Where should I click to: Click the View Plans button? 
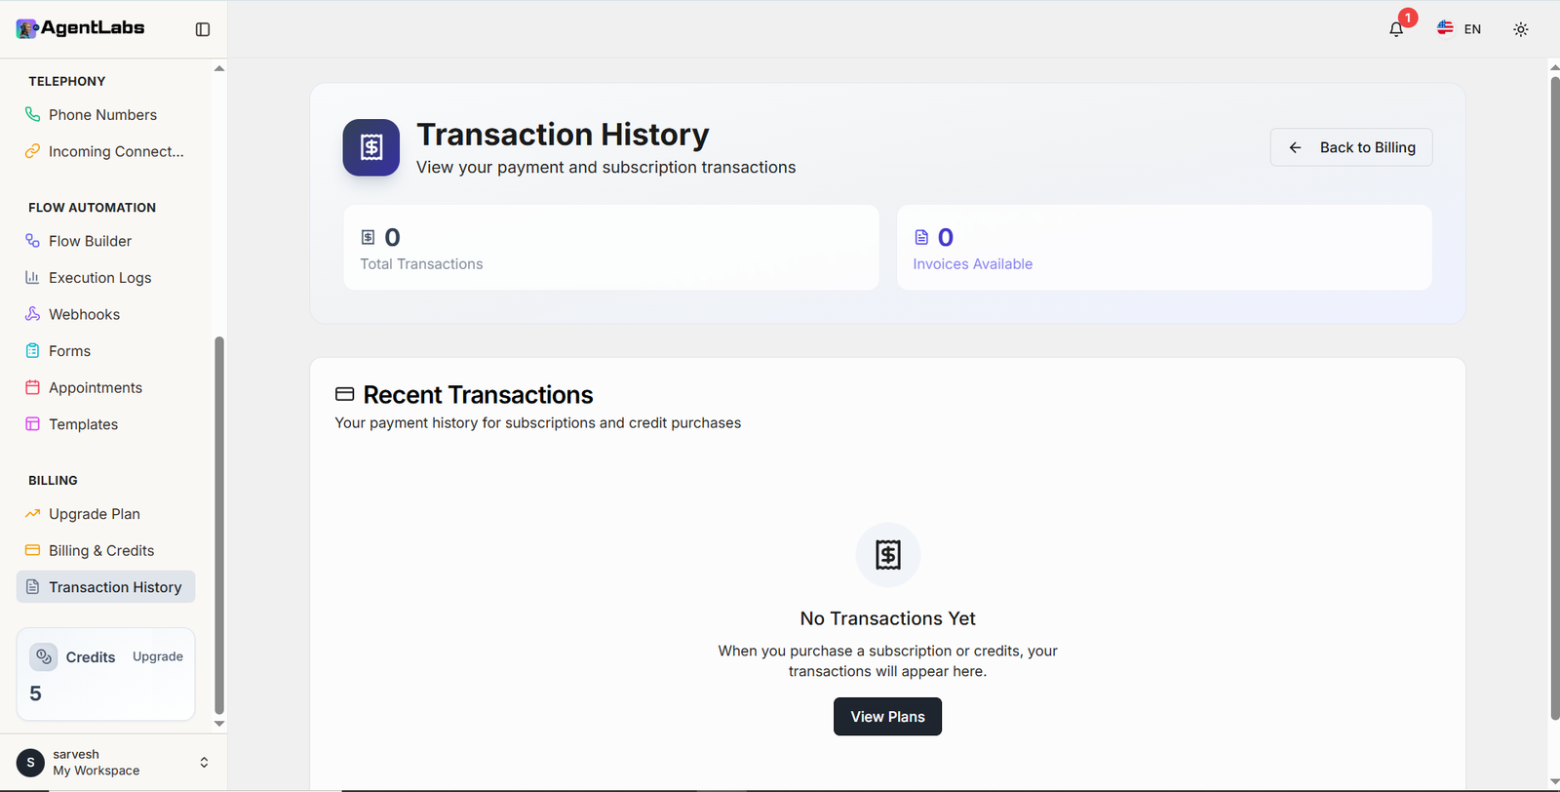pos(887,717)
